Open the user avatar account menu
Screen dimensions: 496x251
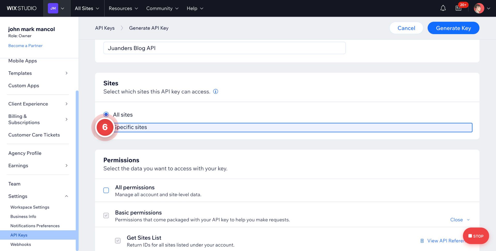click(x=479, y=8)
